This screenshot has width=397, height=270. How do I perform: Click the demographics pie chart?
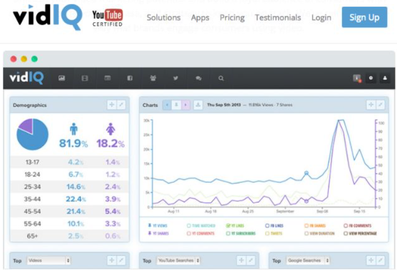point(32,134)
